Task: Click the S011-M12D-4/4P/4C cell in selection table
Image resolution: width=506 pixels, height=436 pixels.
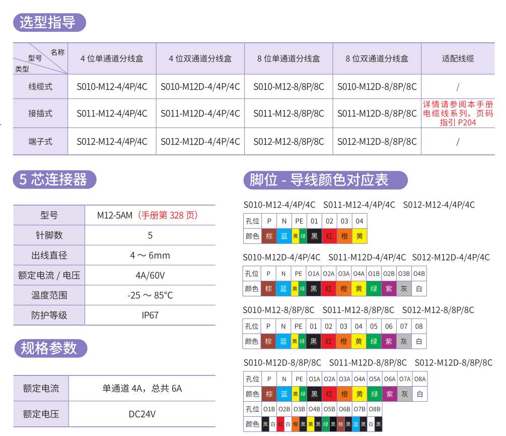Action: 200,114
